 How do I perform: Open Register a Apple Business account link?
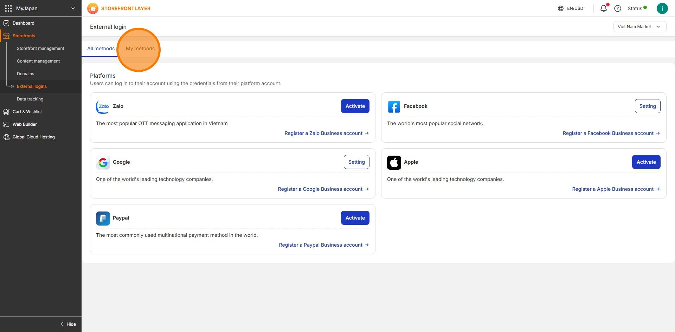click(x=616, y=189)
